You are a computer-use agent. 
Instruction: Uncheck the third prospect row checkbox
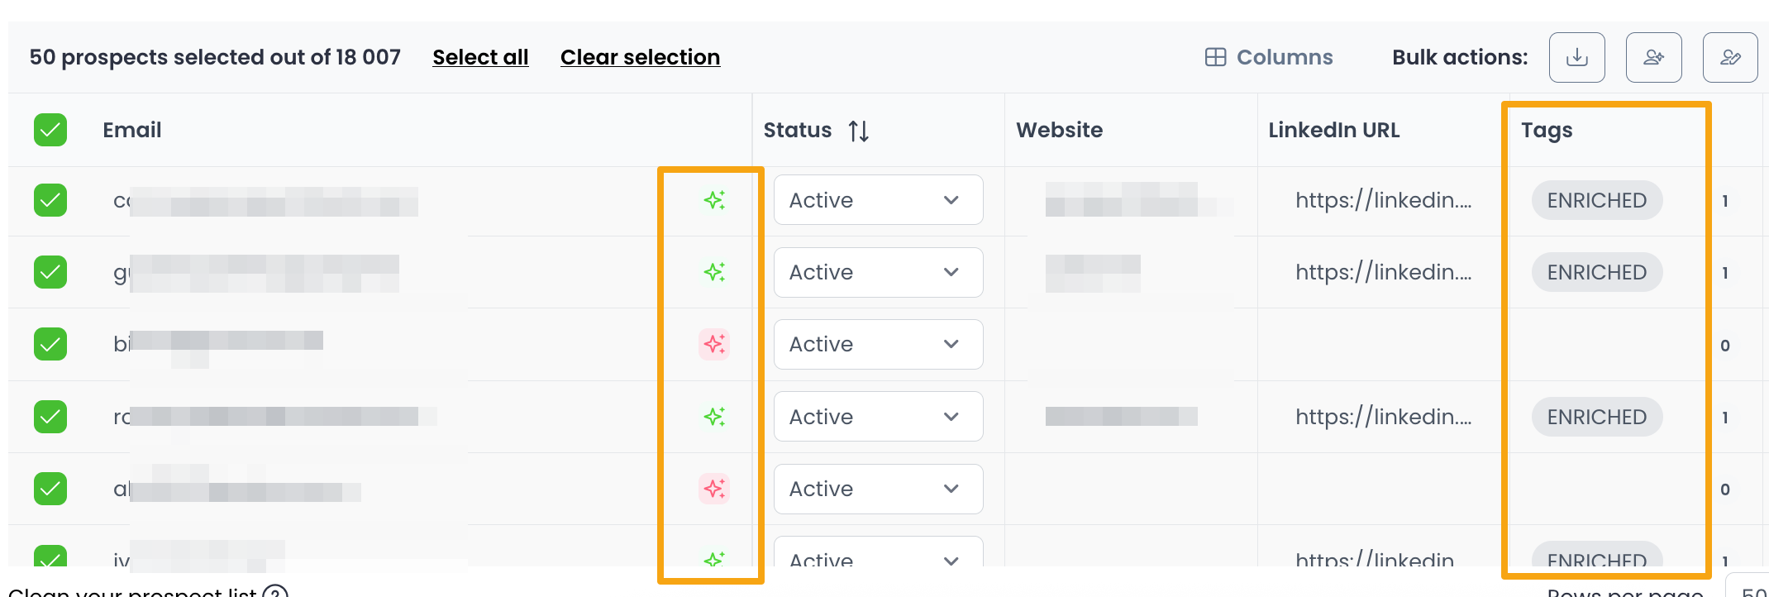click(x=50, y=344)
